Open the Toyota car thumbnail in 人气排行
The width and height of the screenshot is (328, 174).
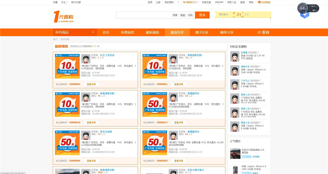235,153
